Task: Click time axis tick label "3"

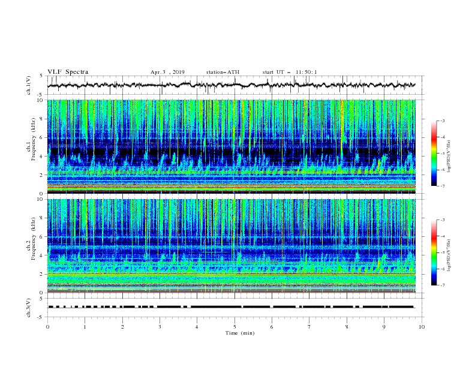Action: tap(160, 327)
